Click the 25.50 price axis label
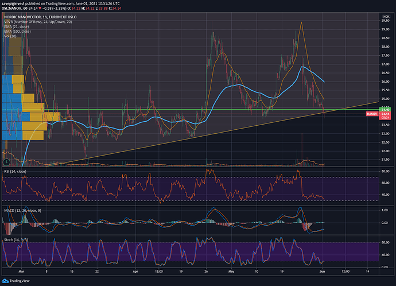Screen dimensions: 396x286 (x=386, y=90)
